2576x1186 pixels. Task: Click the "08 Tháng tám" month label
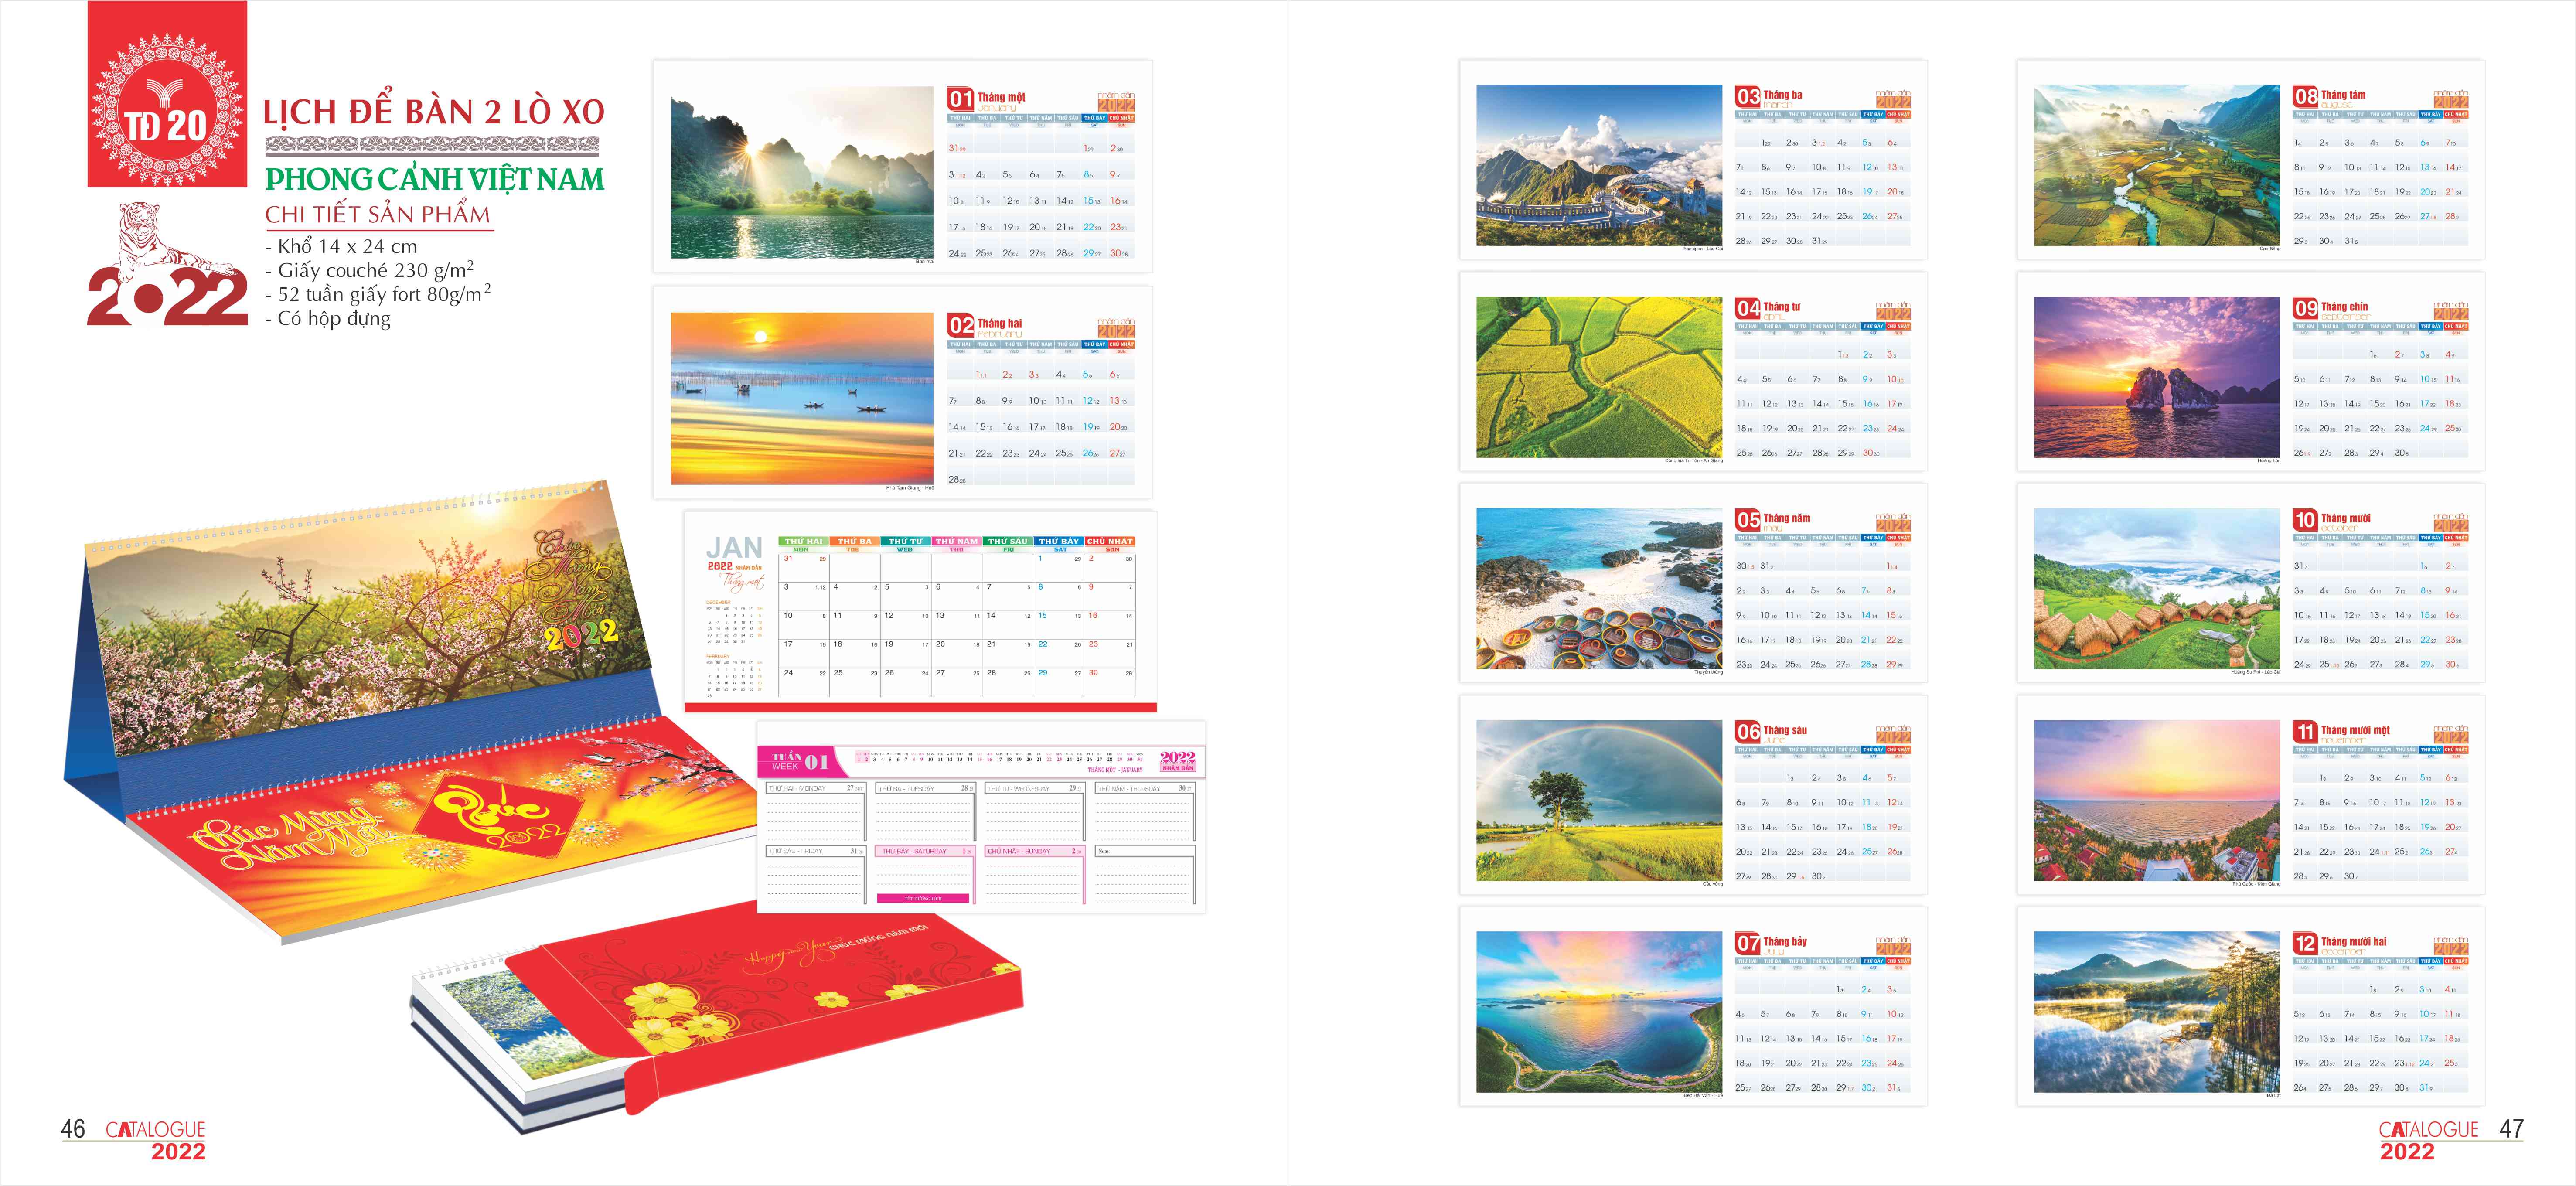click(2330, 97)
